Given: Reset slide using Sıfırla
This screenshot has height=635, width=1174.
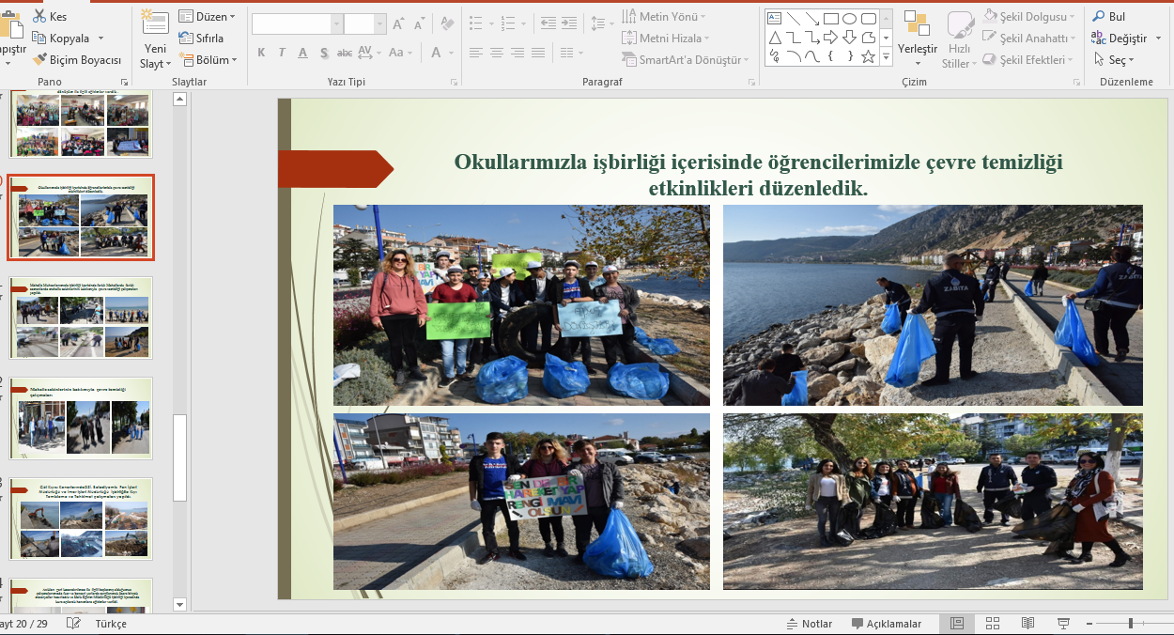Looking at the screenshot, I should (x=201, y=38).
